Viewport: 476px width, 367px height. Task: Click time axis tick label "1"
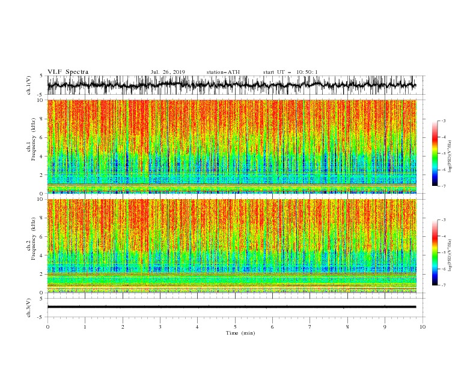coord(85,327)
